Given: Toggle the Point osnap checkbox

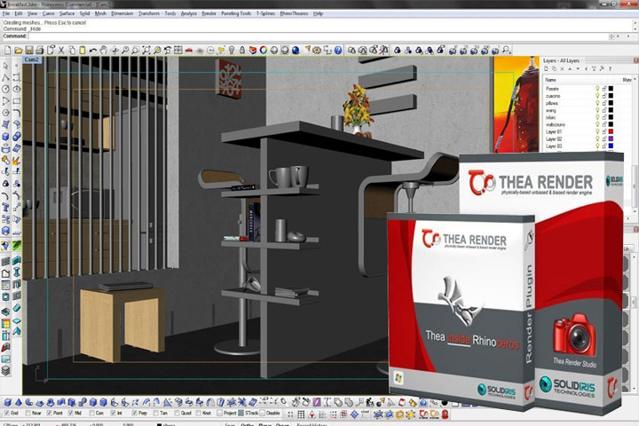Looking at the screenshot, I should point(50,414).
